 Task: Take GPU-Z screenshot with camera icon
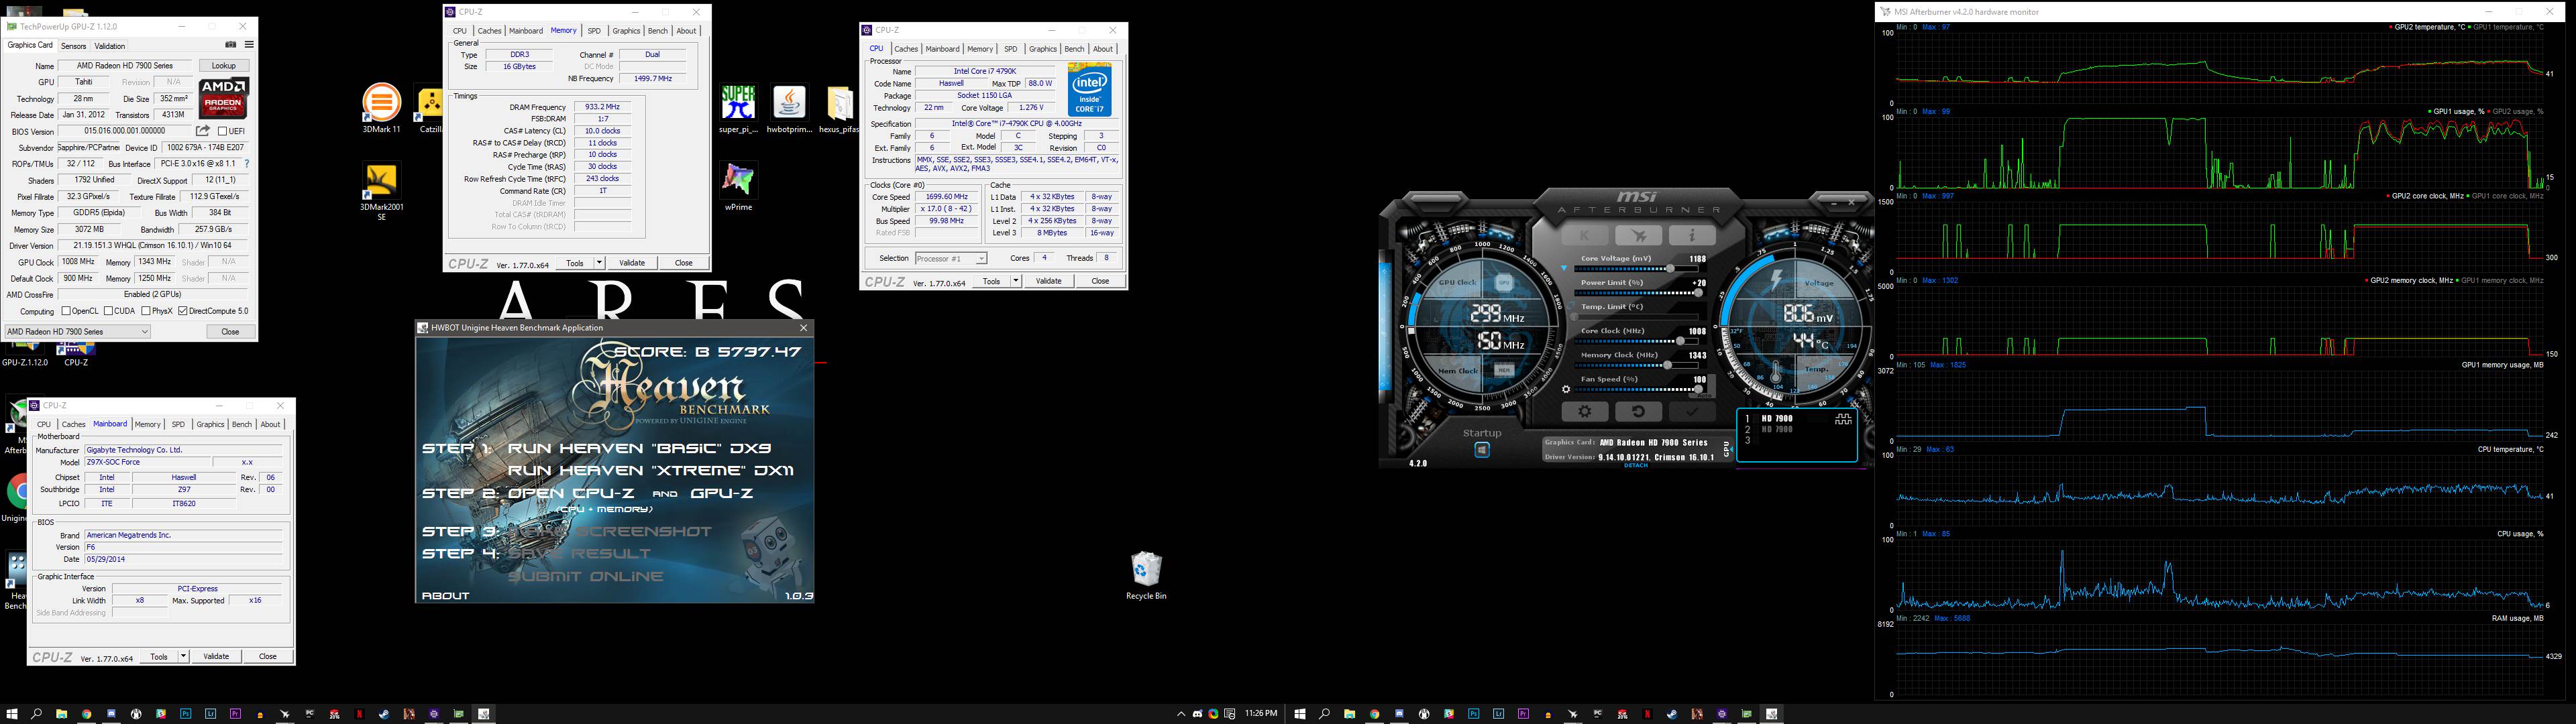pos(231,45)
